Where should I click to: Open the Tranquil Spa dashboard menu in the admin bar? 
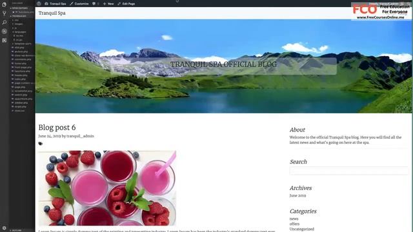click(x=55, y=4)
